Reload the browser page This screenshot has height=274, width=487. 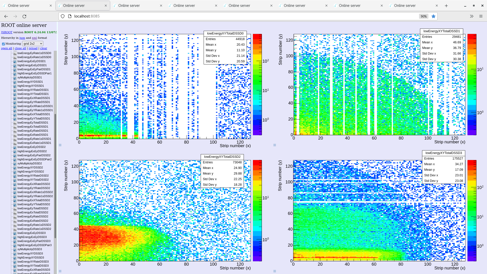(x=24, y=16)
